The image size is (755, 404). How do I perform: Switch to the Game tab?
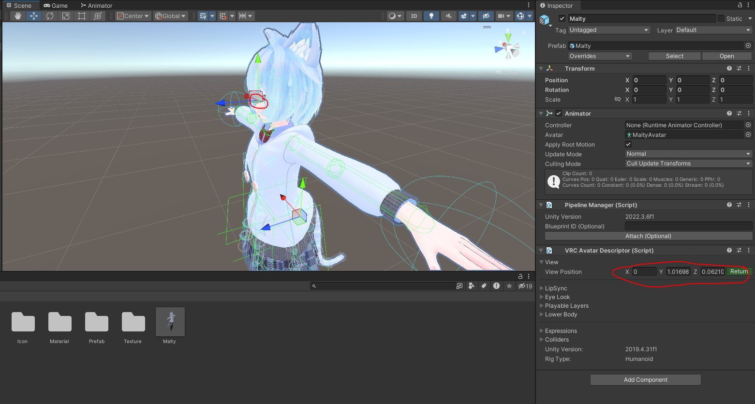click(56, 5)
